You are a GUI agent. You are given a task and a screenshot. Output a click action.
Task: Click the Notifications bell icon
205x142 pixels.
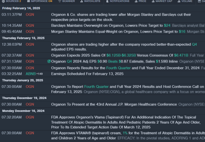(107, 1)
